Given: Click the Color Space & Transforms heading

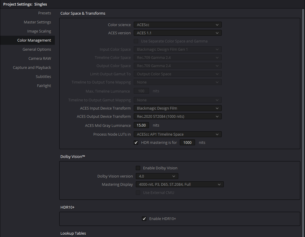Looking at the screenshot, I should coord(83,13).
